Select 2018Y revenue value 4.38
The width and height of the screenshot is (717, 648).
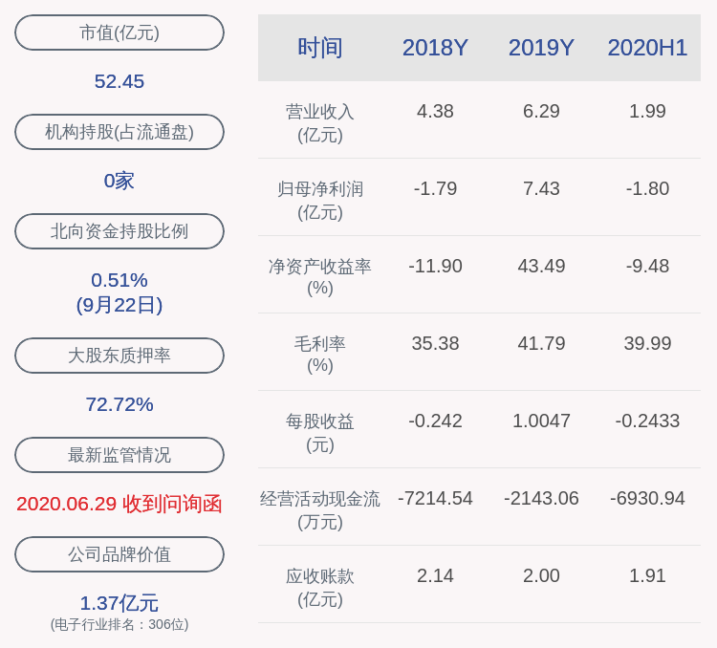435,112
